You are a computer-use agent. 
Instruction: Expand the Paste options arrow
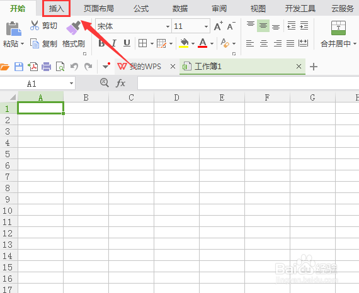click(x=22, y=43)
